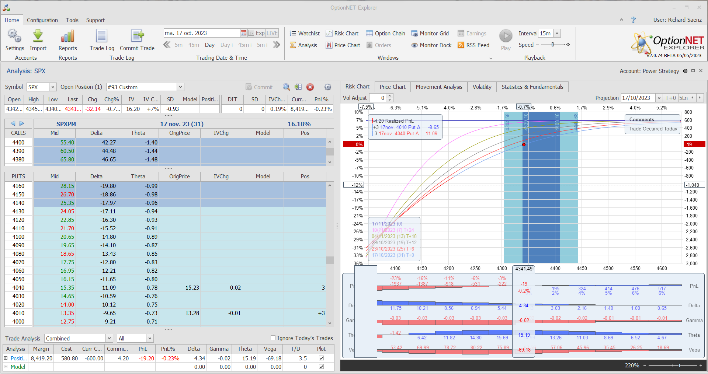708x374 pixels.
Task: Toggle Plot checkbox for Model row
Action: pyautogui.click(x=321, y=367)
